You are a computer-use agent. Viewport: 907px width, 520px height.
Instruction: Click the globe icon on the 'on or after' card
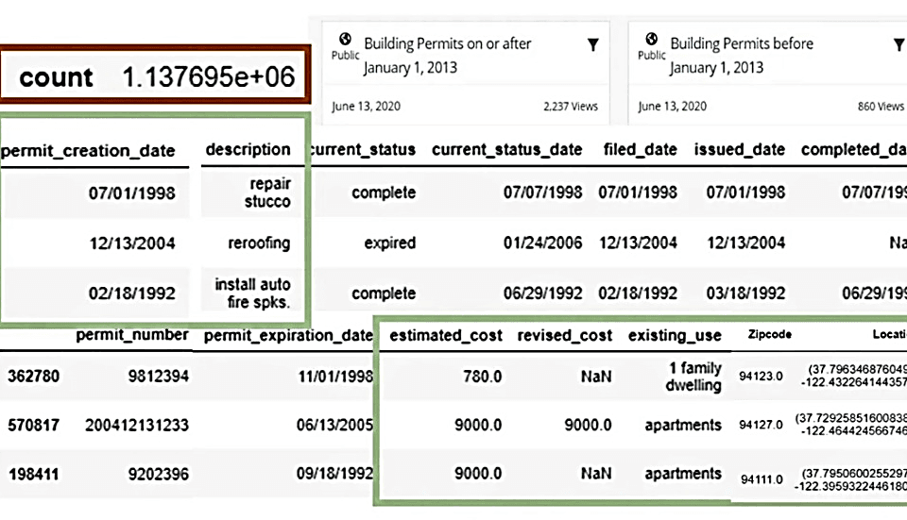coord(346,40)
